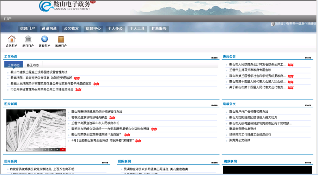The width and height of the screenshot is (318, 175).
Task: Open 郭明义进京没吃没喝先献血 news
Action: [89, 117]
